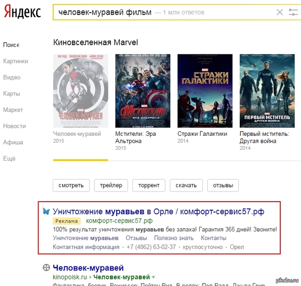
Task: Click the butterfly favicon of the ad result
Action: 46,211
